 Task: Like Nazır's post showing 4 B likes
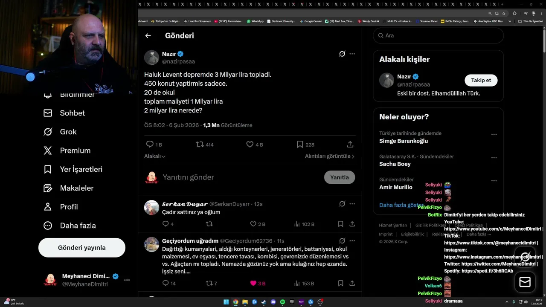255,145
